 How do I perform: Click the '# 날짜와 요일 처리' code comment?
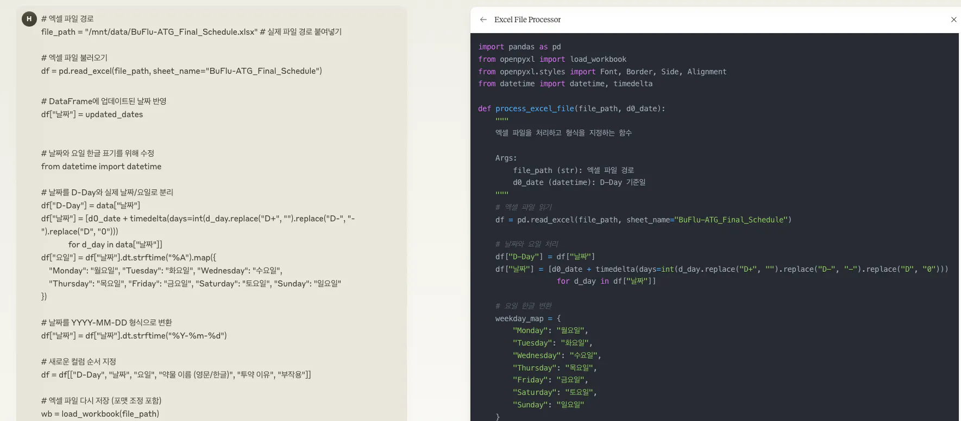coord(526,244)
